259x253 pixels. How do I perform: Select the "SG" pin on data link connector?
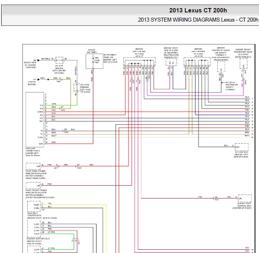(42, 108)
